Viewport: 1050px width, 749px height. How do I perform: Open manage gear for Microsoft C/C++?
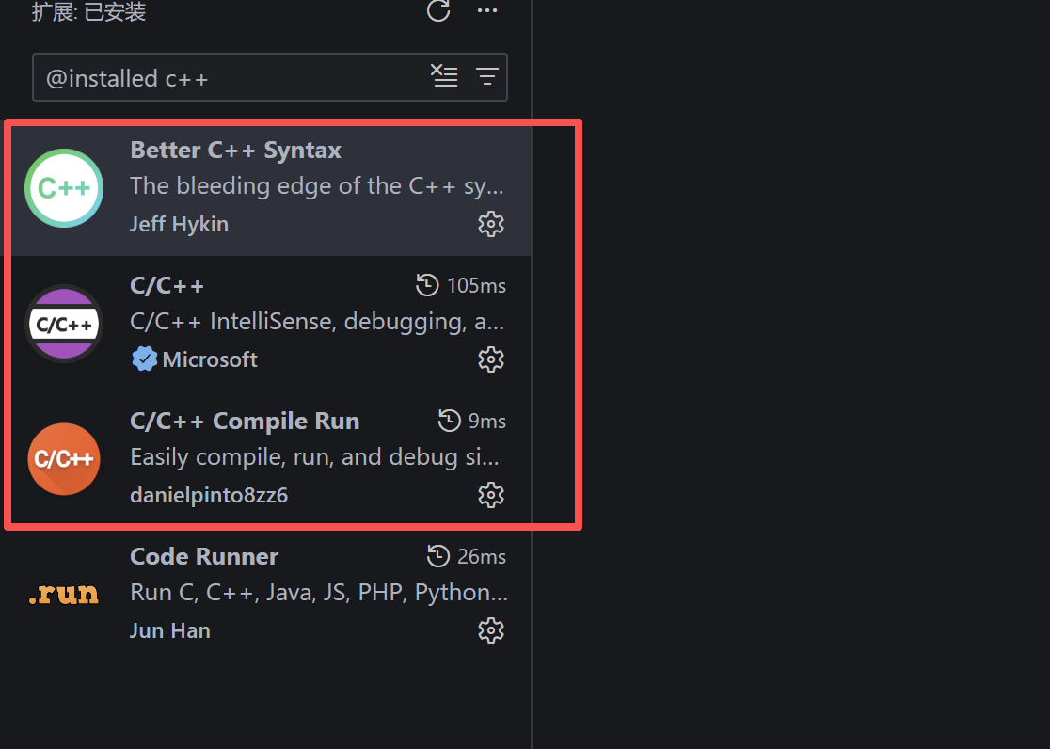491,359
